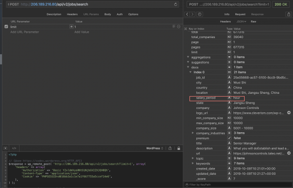Remove the limit parameter with minus icon
This screenshot has width=293, height=188.
point(179,27)
